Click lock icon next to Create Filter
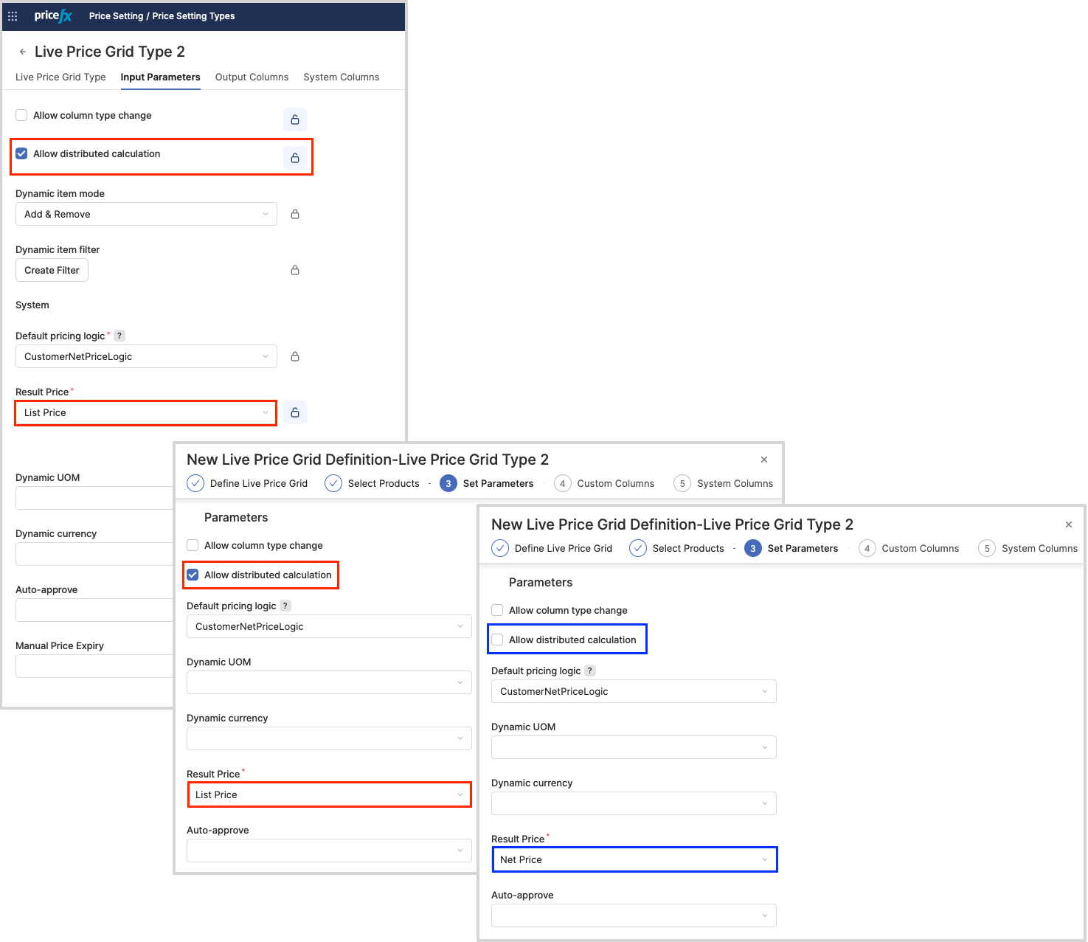Viewport: 1088px width, 942px height. (x=295, y=270)
